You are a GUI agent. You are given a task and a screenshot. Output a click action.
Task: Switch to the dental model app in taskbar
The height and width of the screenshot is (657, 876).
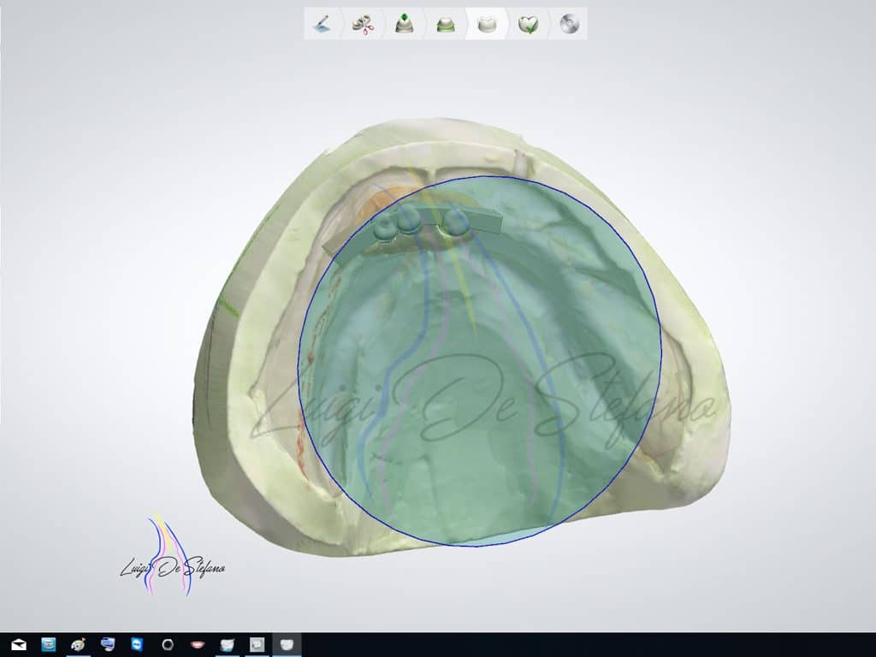click(228, 644)
